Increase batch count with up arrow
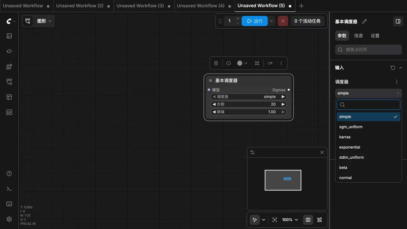Viewport: 407px width, 229px height. pyautogui.click(x=238, y=19)
